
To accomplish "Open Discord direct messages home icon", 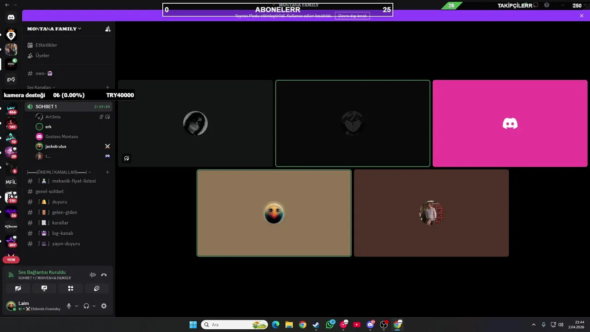I will [x=11, y=17].
